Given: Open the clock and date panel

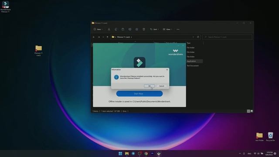Looking at the screenshot, I should [269, 154].
